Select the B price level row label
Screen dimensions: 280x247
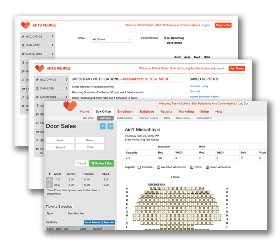point(49,179)
